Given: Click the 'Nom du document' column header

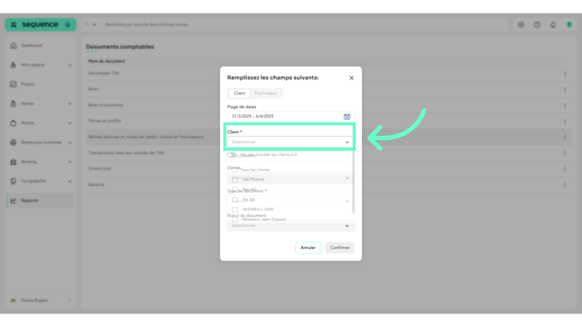Looking at the screenshot, I should [107, 61].
